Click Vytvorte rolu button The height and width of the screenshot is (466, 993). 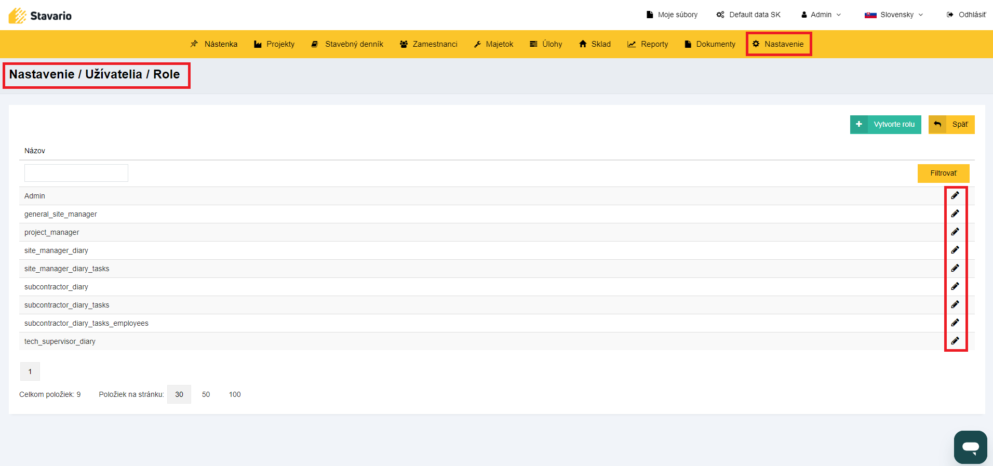pyautogui.click(x=885, y=125)
